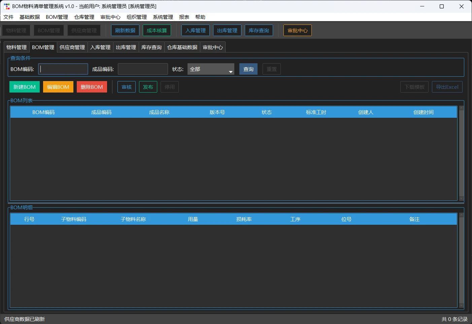Sort by 成品名称 column header
472x324 pixels.
(159, 112)
